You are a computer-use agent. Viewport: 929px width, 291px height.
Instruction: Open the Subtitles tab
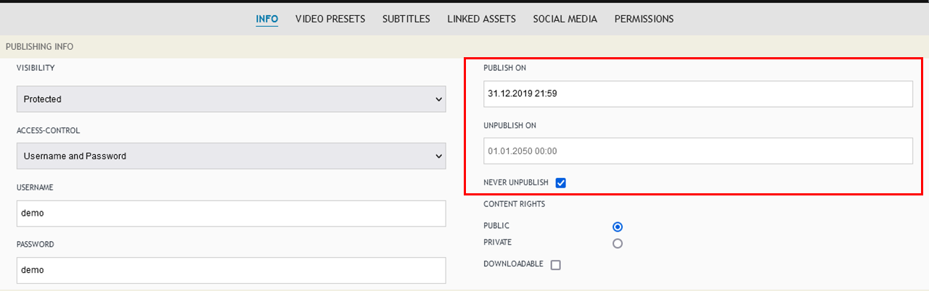click(x=406, y=19)
